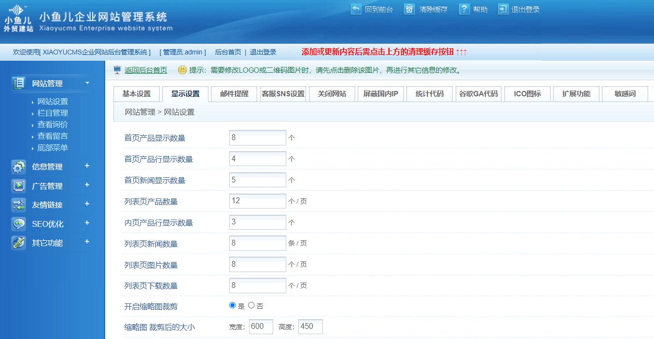Click the 回到前台 arrow icon

coord(356,9)
